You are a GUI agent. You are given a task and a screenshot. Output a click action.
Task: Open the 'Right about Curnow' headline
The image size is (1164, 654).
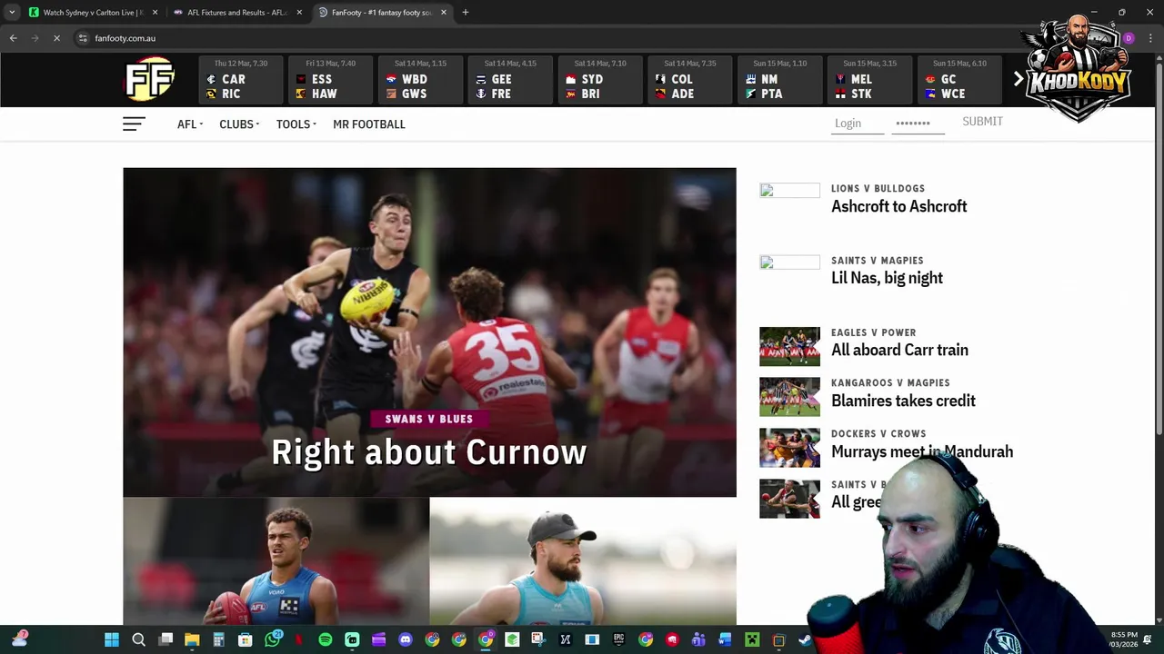[429, 452]
